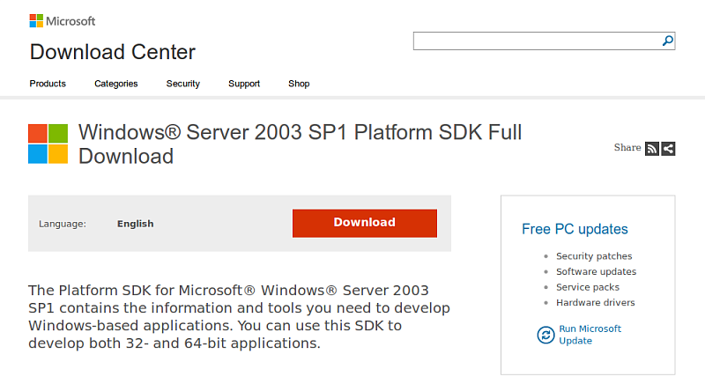Click the search magnifier icon
705x384 pixels.
click(x=668, y=41)
